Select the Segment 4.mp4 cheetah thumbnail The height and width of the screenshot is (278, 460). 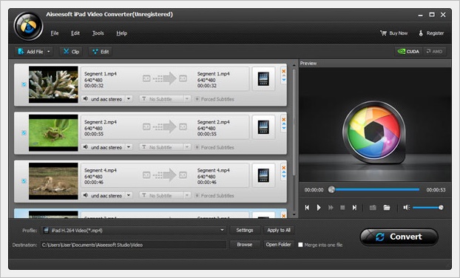(x=53, y=181)
